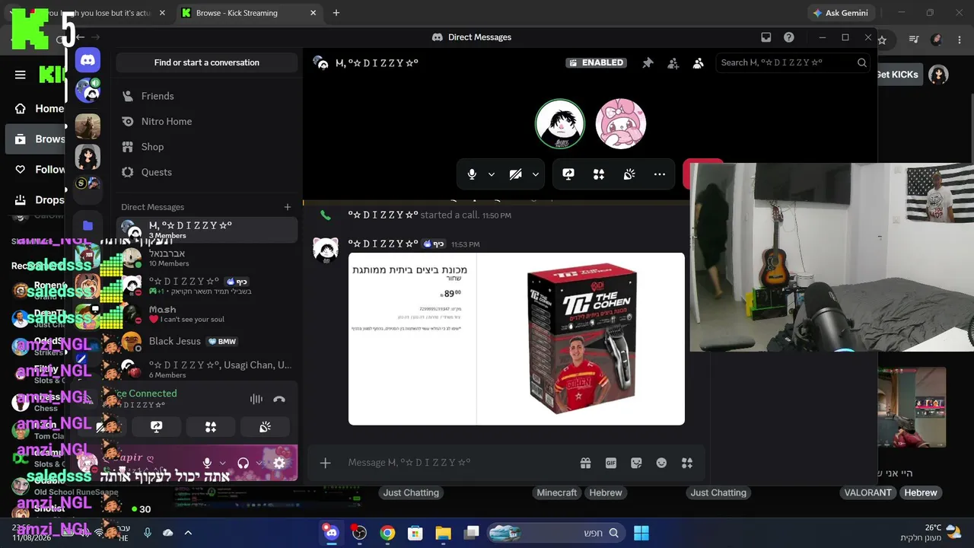Turn on the camera in the call controls
Screen dimensions: 974x548
(x=515, y=174)
